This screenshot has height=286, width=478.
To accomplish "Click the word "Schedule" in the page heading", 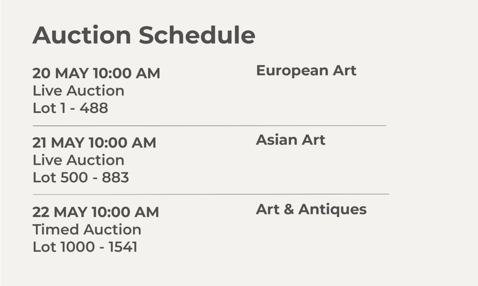I will point(197,35).
